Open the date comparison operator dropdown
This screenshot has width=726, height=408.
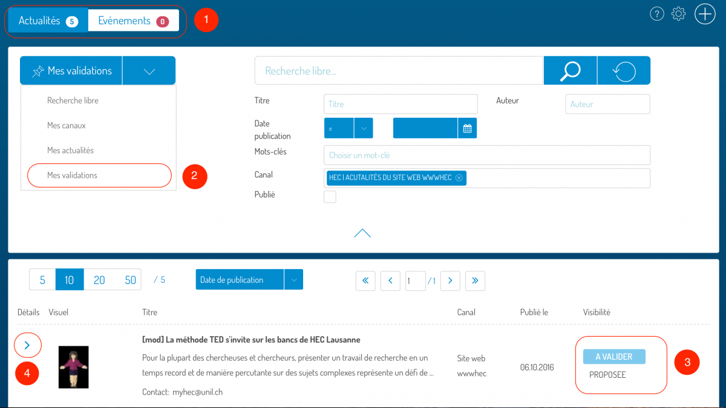point(363,128)
